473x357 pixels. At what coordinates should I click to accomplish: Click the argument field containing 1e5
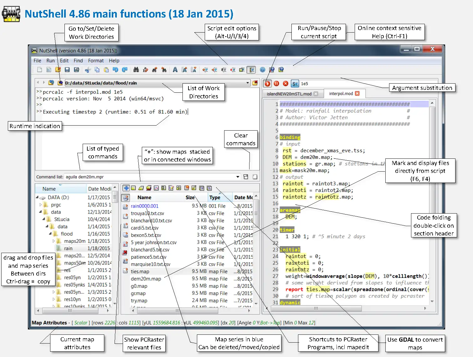click(x=368, y=84)
